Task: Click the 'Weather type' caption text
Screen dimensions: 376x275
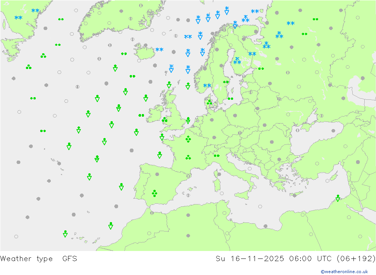Action: (26, 259)
